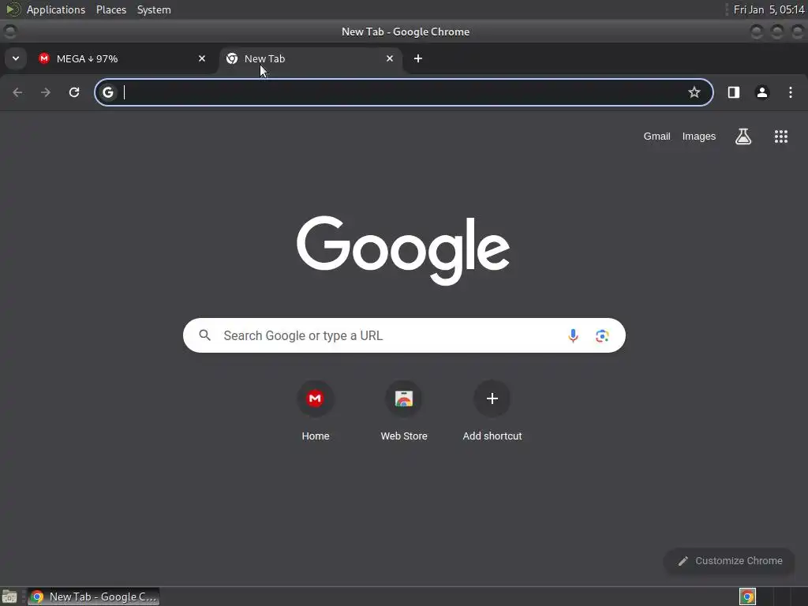Close the MEGA tab
The width and height of the screenshot is (808, 606).
pos(202,58)
